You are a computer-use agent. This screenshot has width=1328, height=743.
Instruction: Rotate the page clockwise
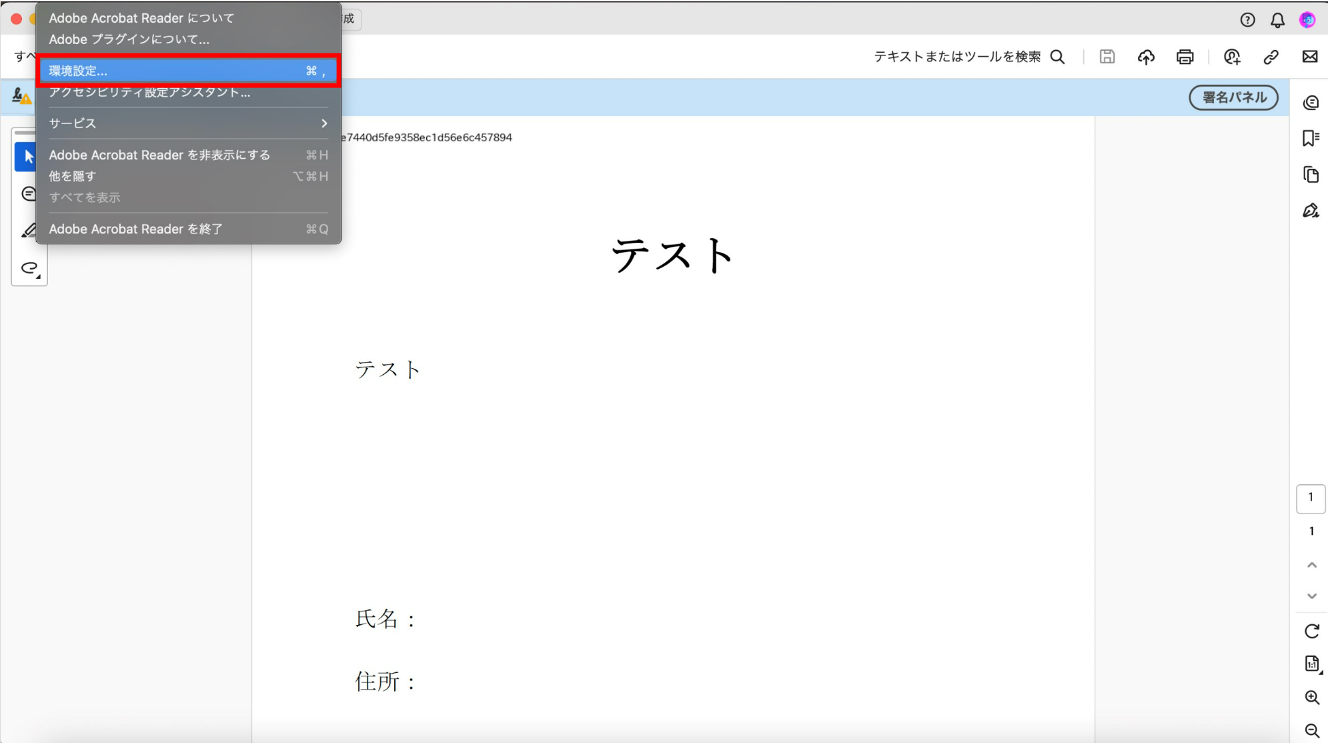click(x=1312, y=630)
